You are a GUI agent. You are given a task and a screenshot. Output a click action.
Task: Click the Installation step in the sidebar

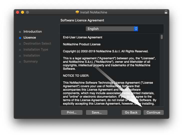click(x=32, y=56)
